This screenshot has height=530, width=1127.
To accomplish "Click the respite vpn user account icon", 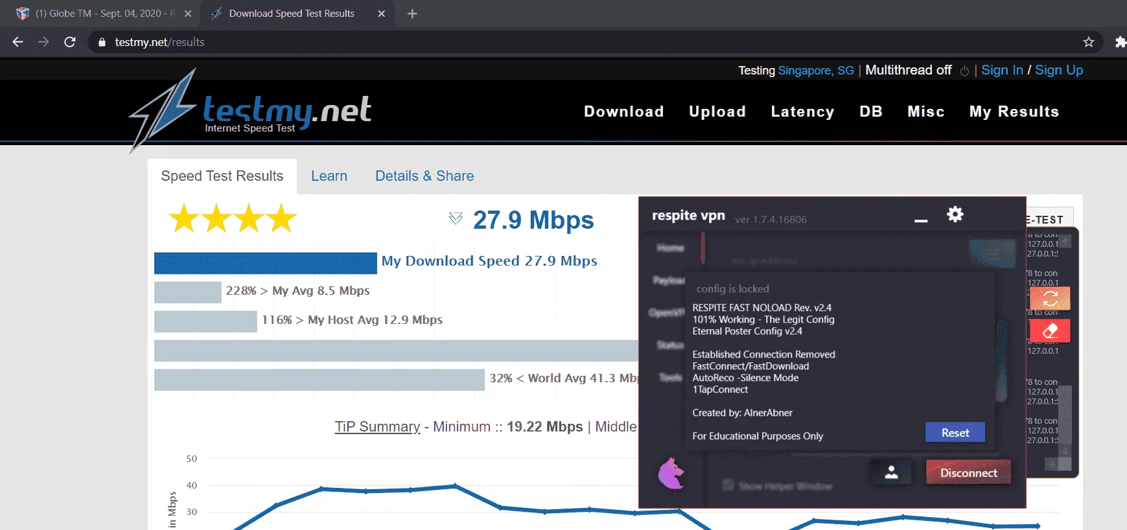I will coord(892,472).
